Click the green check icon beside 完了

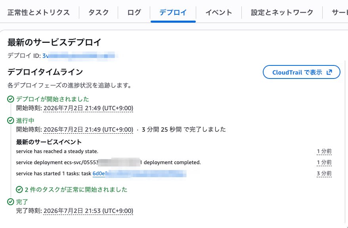tap(11, 202)
